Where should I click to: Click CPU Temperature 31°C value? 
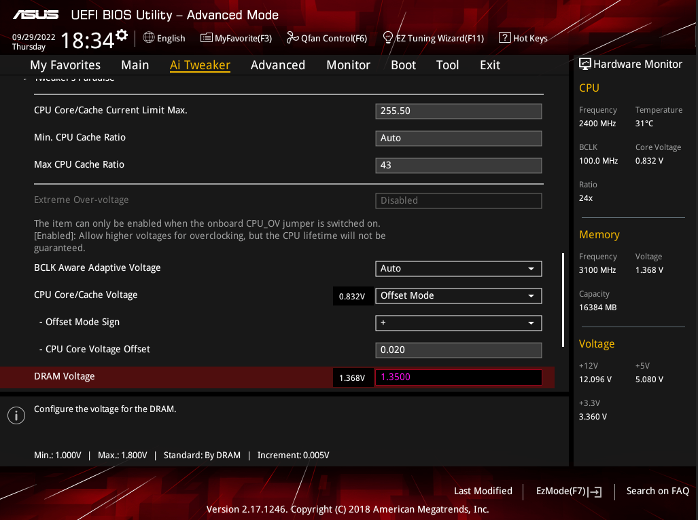[644, 124]
